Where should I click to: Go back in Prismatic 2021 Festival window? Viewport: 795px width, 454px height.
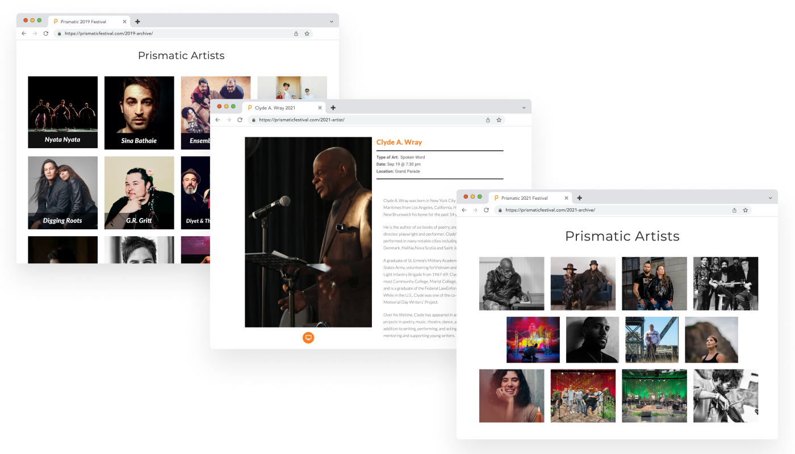tap(464, 210)
